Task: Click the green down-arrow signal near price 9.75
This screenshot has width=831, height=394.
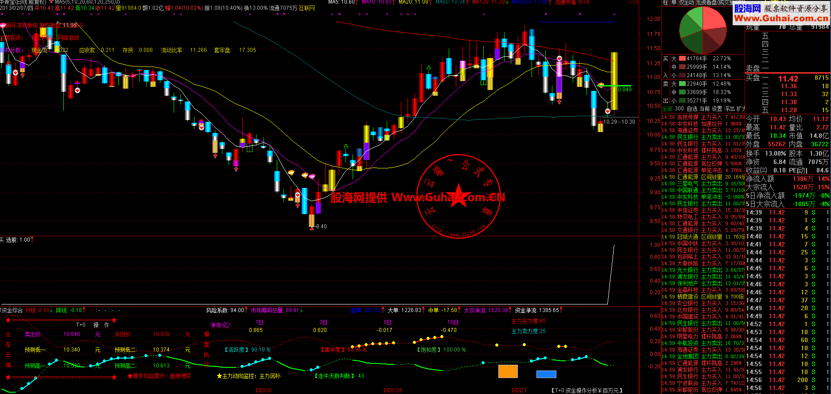Action: [x=346, y=147]
